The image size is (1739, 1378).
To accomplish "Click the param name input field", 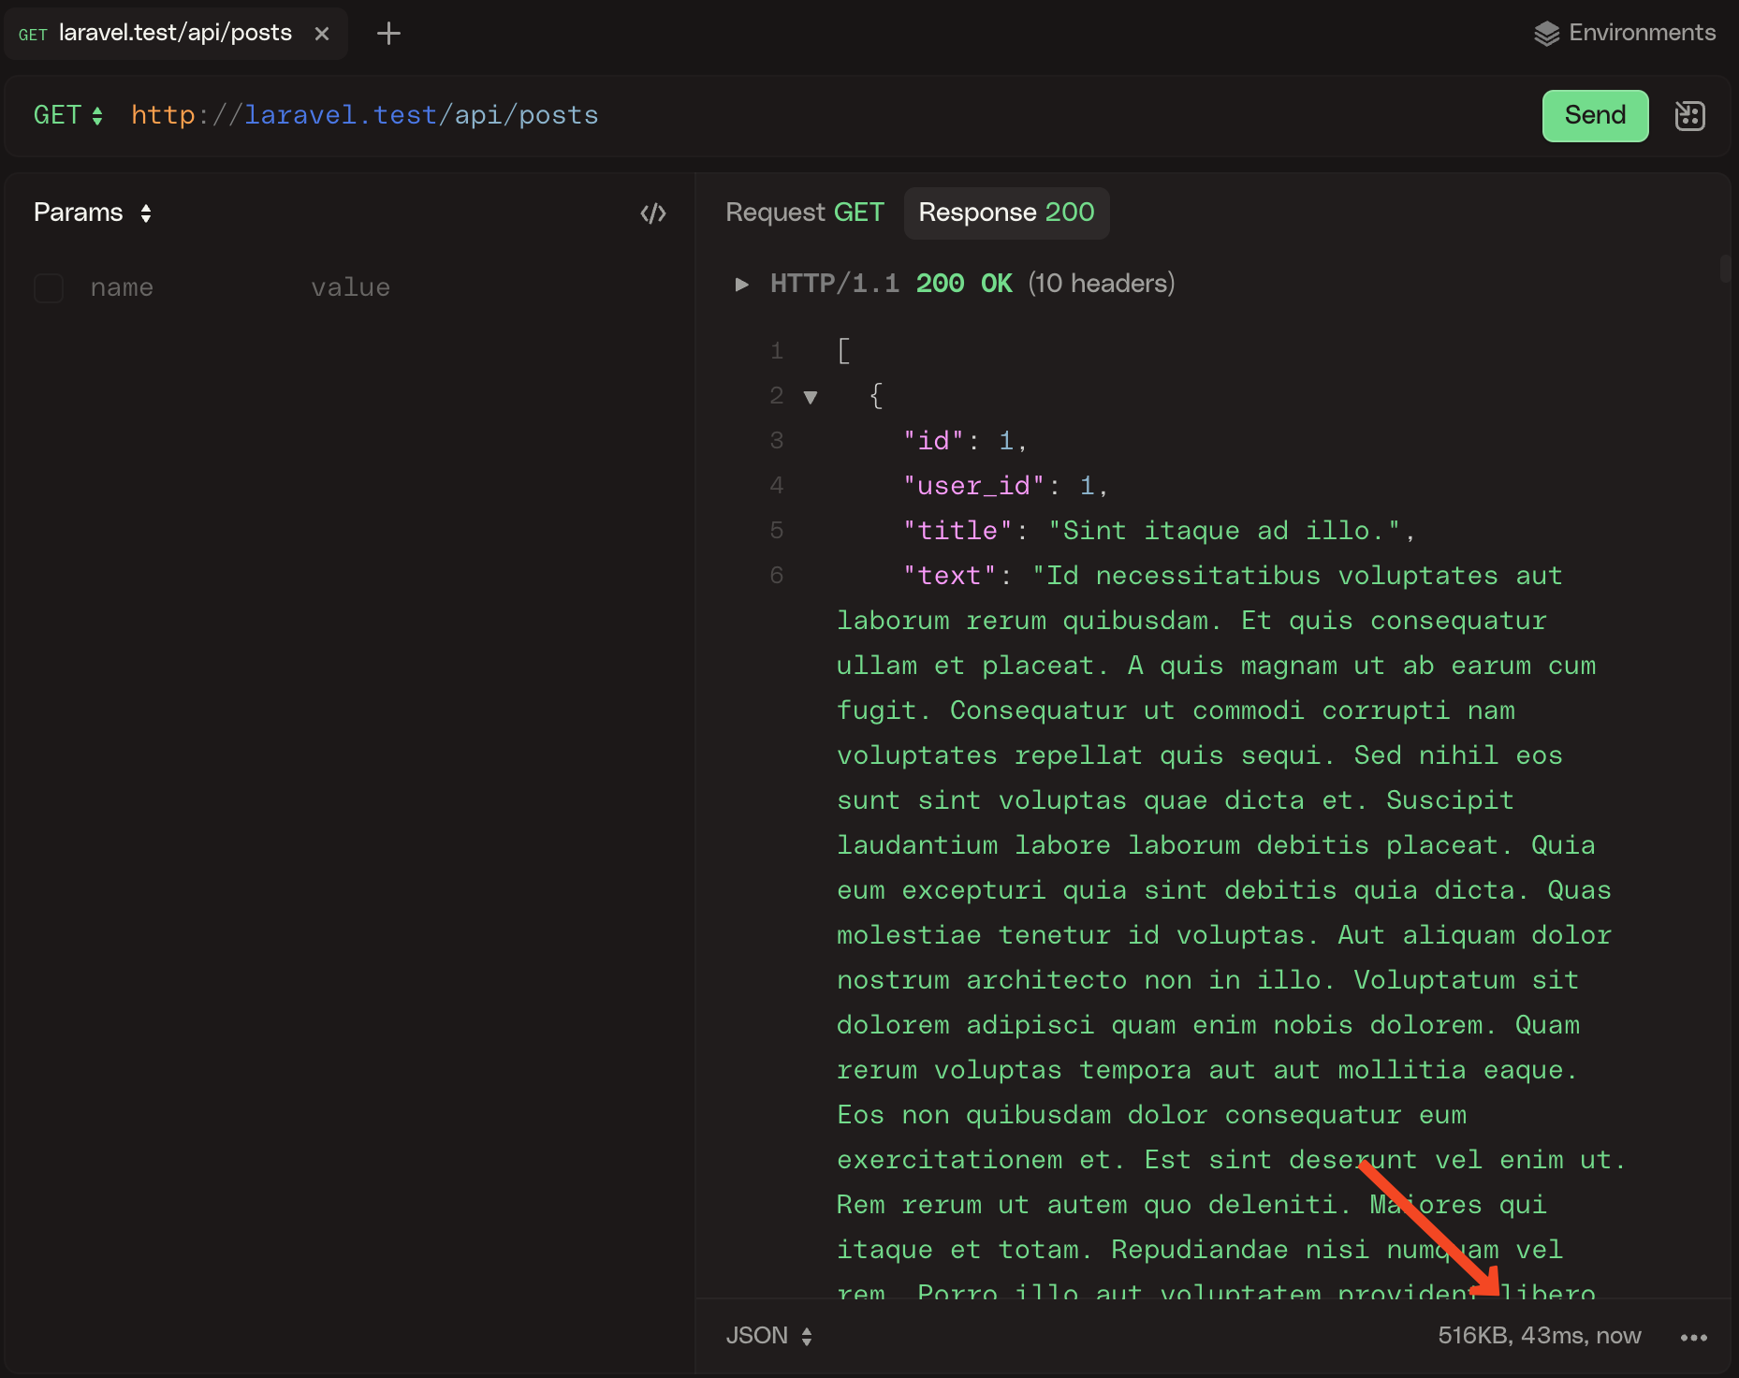I will [187, 287].
